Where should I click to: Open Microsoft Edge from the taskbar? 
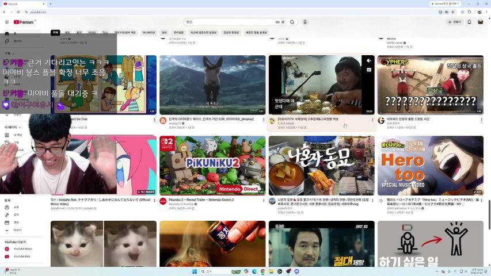point(254,271)
